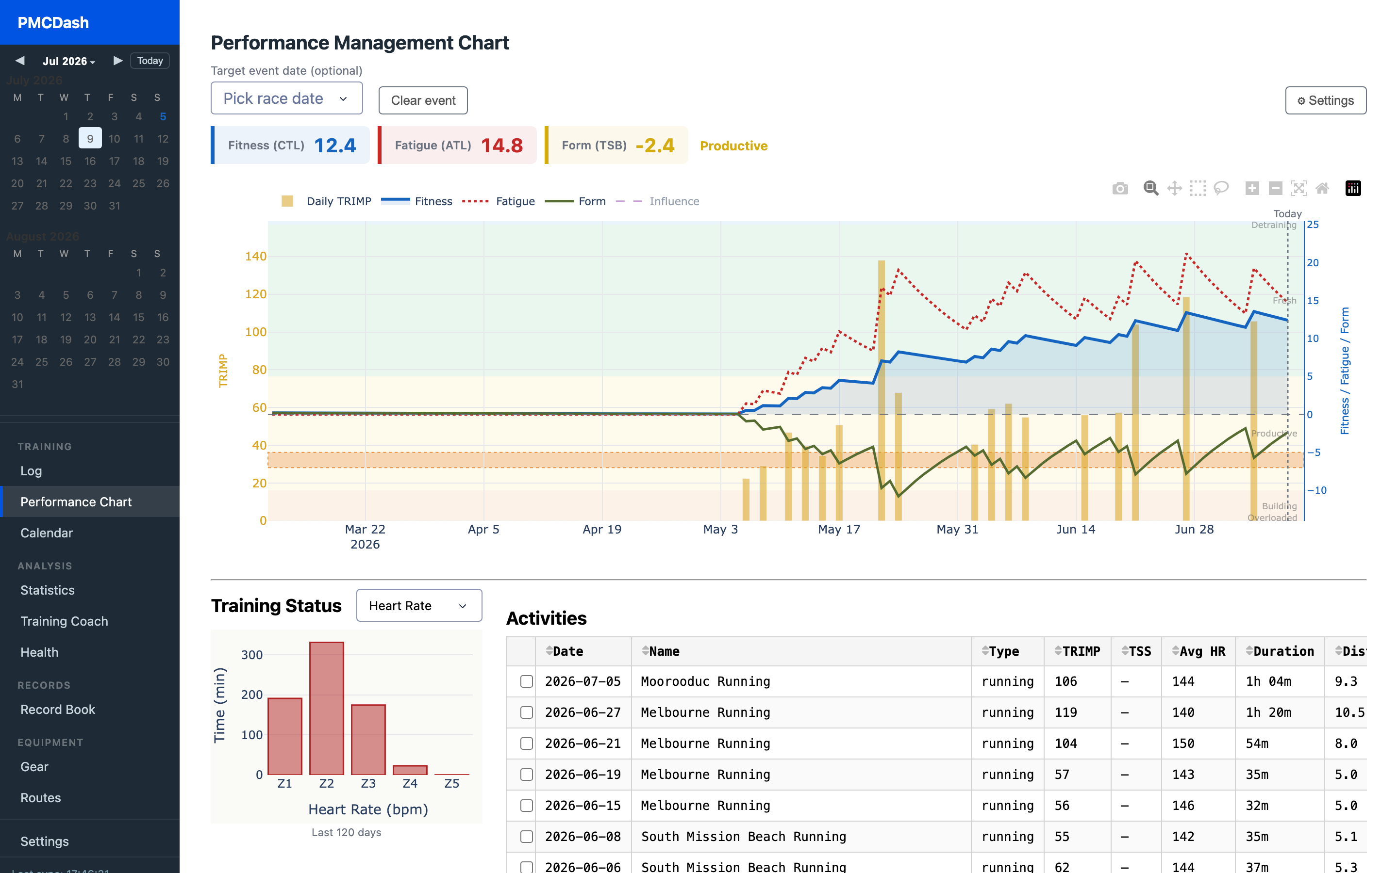Open the Jul 2026 month picker
Screen dimensions: 1398x873
(69, 61)
